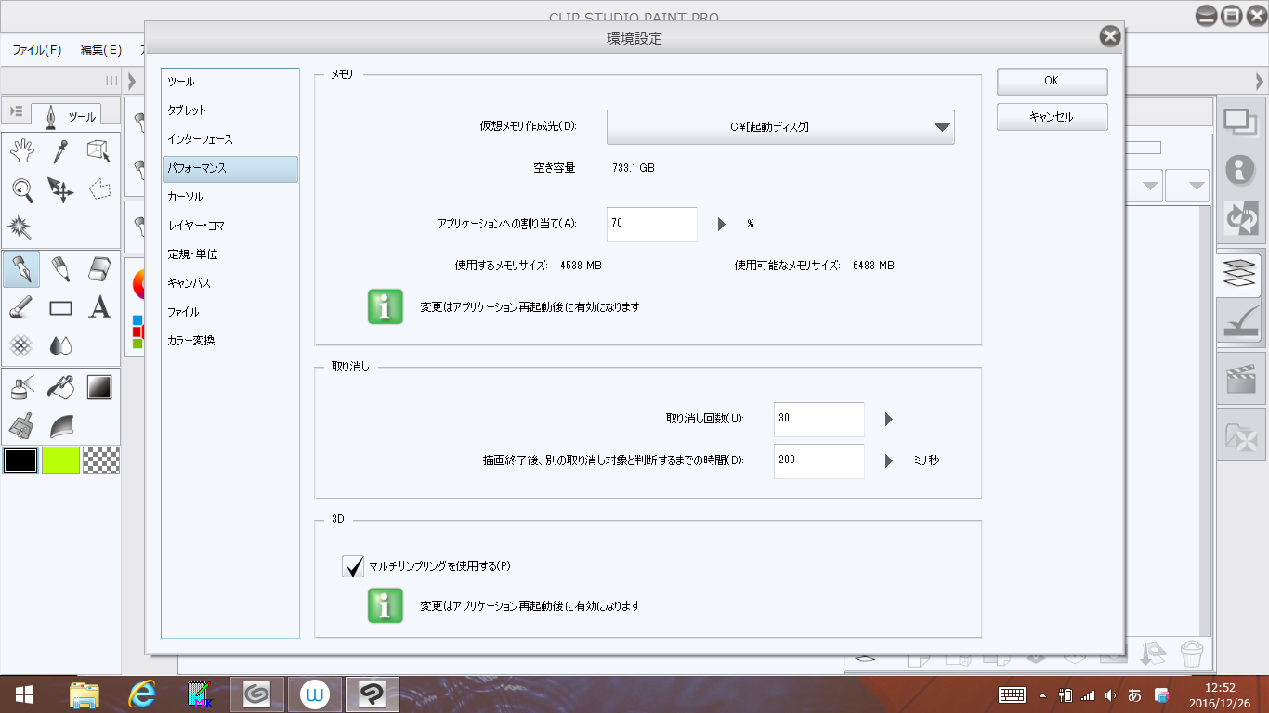
Task: Confirm settings with the OK button
Action: click(x=1052, y=81)
